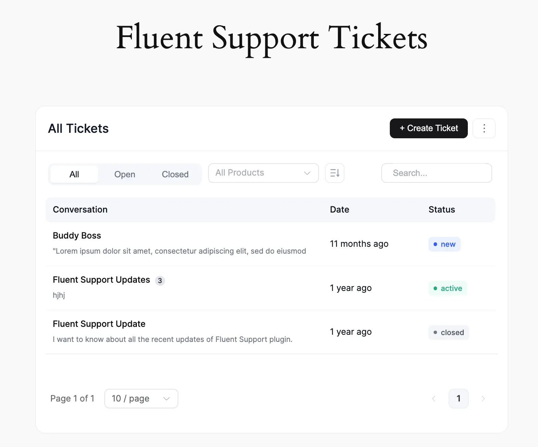Click the previous page arrow
The height and width of the screenshot is (447, 538).
tap(434, 398)
